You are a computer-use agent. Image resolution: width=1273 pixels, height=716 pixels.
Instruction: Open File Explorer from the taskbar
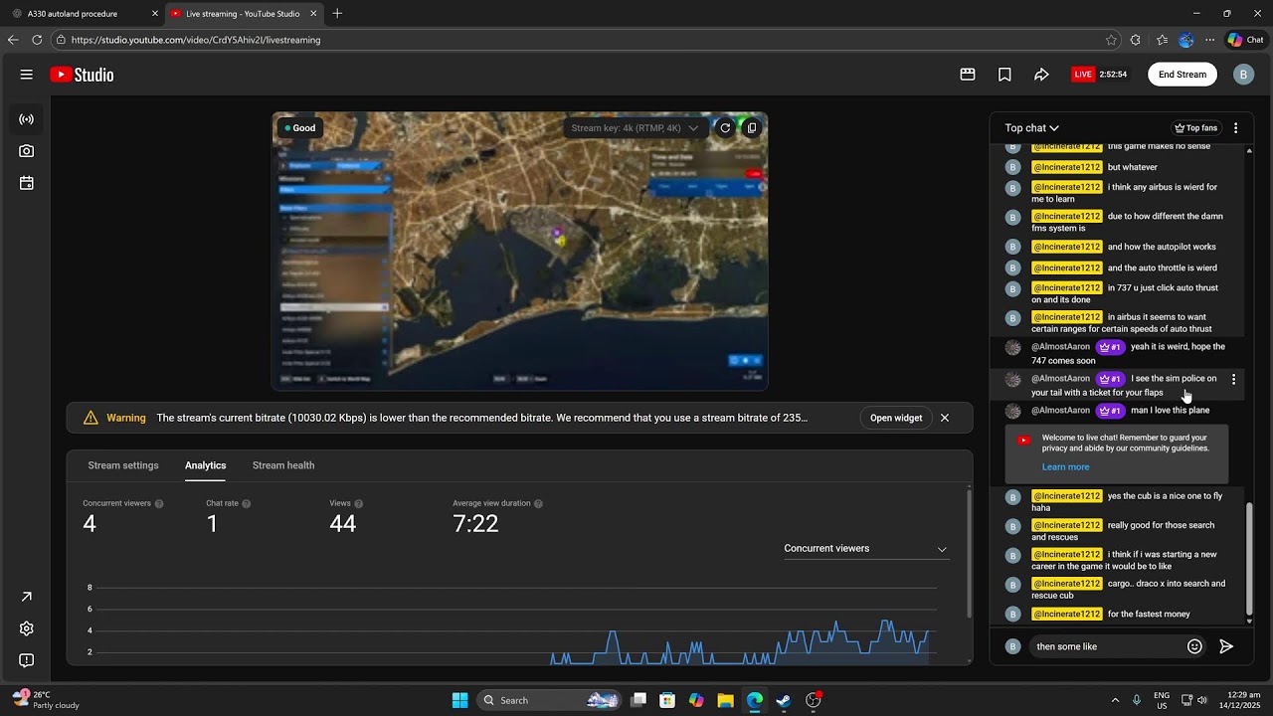click(x=725, y=700)
